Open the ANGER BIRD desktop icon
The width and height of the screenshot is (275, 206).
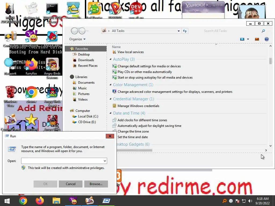tap(52, 39)
